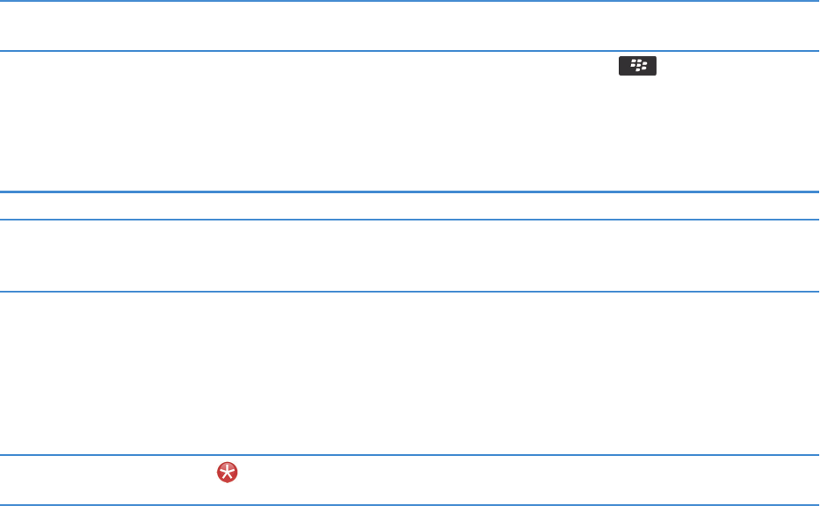Click the thick blue divider line mid-page
Viewport: 820px width, 506px height.
(x=410, y=192)
